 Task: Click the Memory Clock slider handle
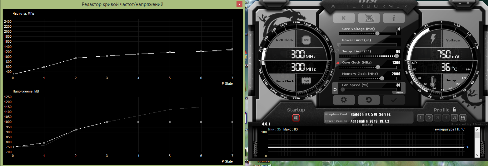(381, 78)
